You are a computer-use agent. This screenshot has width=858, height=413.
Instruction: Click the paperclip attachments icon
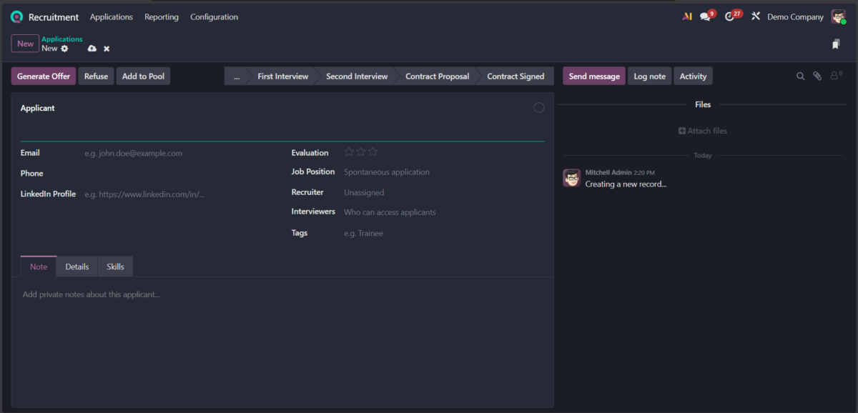pyautogui.click(x=817, y=76)
